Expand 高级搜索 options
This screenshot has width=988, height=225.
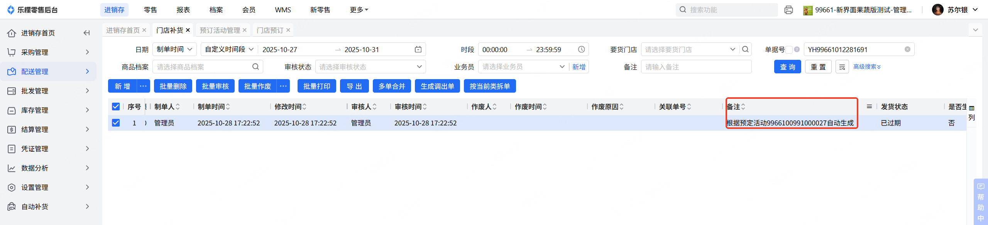tap(867, 67)
